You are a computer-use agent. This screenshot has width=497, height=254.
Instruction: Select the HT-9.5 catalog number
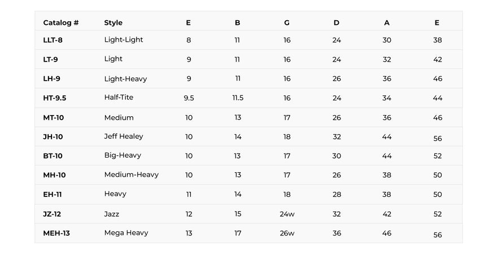[x=55, y=98]
